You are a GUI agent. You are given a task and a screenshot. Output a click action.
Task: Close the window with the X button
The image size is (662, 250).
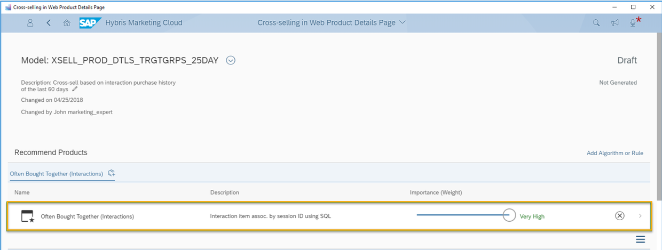click(652, 7)
